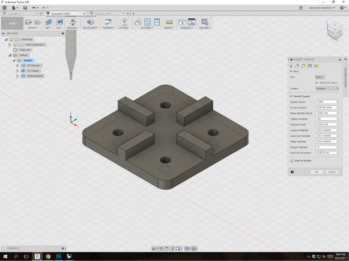Expand the [T1] Pocket1 operation
This screenshot has width=349, height=261.
(x=18, y=65)
